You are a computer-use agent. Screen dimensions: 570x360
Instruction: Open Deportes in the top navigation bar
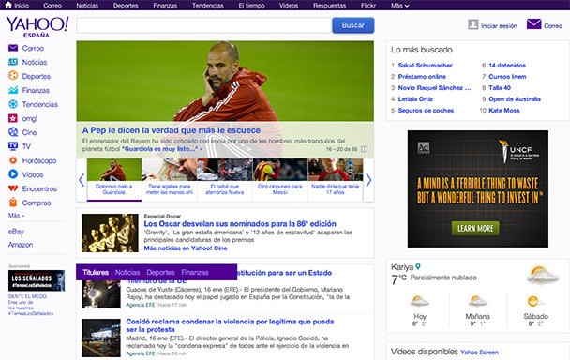tap(126, 6)
